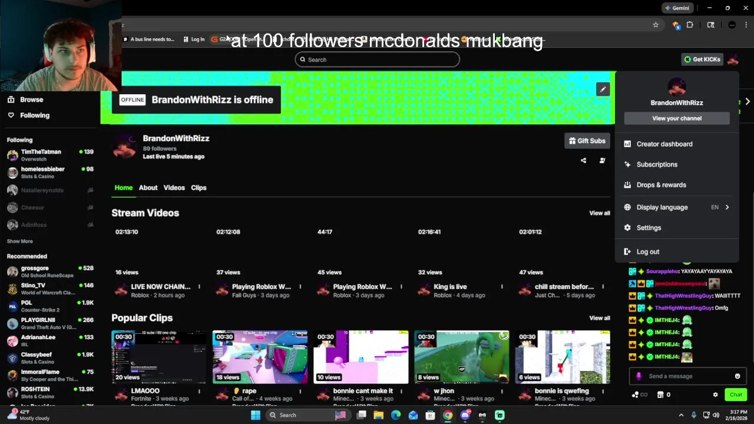The image size is (754, 424).
Task: Click the Creator dashboard chart icon
Action: (x=627, y=144)
